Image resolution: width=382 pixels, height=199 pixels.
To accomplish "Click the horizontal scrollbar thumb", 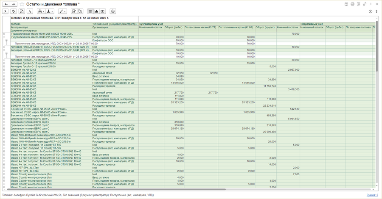I will (116, 189).
